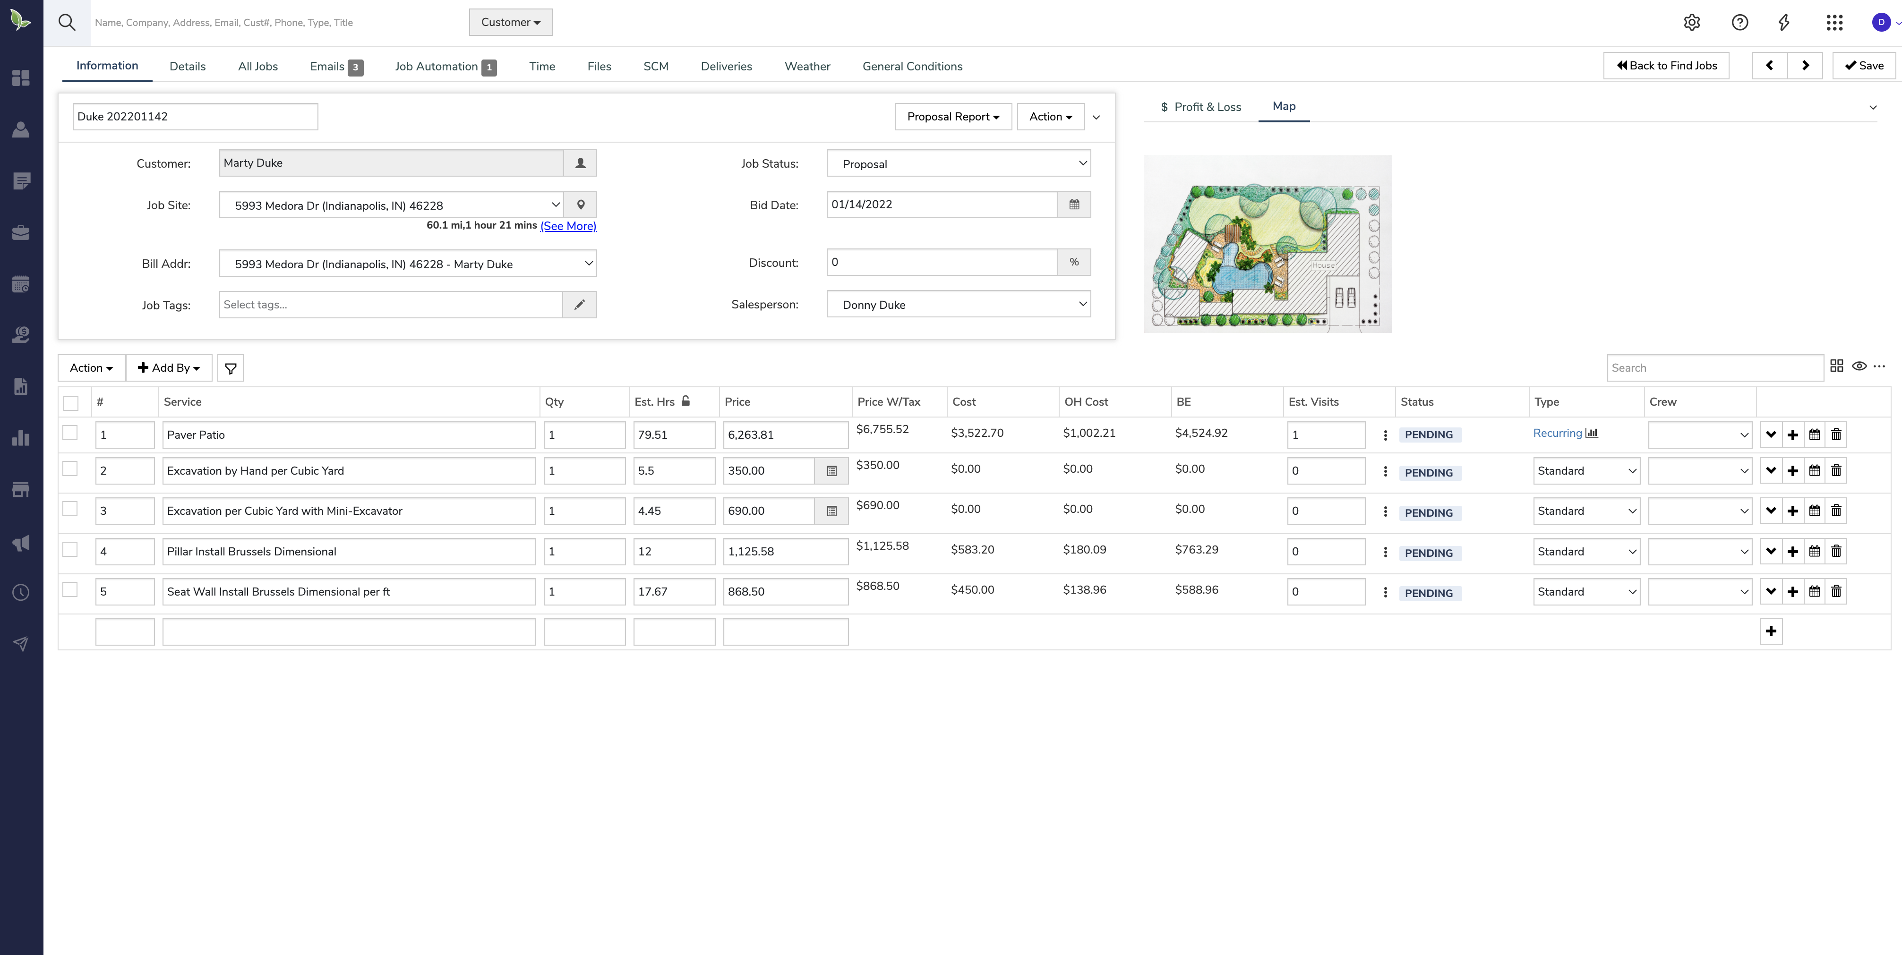The image size is (1902, 955).
Task: Open the Profit & Loss tab
Action: [x=1200, y=107]
